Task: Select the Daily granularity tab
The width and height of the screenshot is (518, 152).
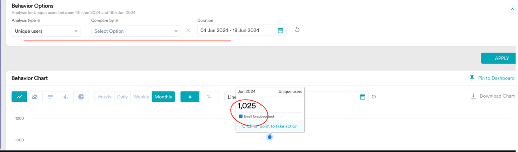Action: [122, 96]
